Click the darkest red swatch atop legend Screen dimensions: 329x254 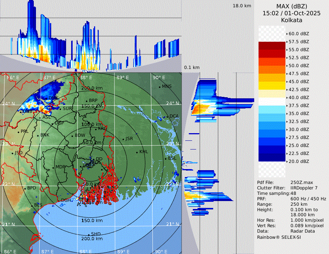click(x=272, y=45)
